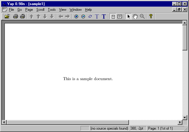Expand the View menu

[x=62, y=10]
